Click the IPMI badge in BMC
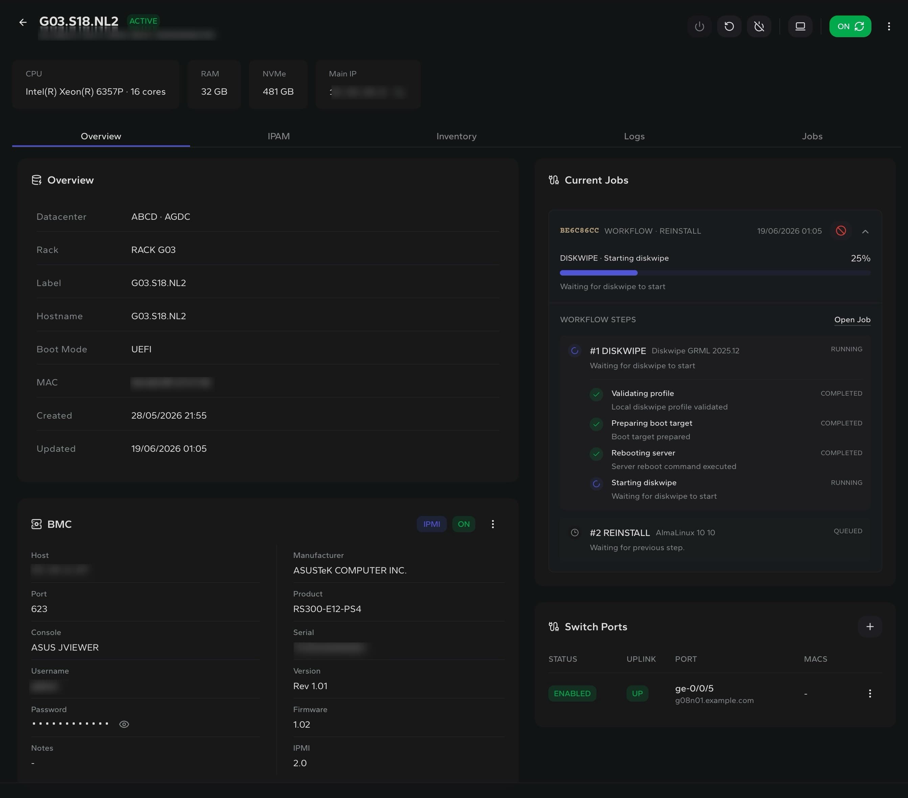Screen dimensions: 908x798 coord(431,524)
